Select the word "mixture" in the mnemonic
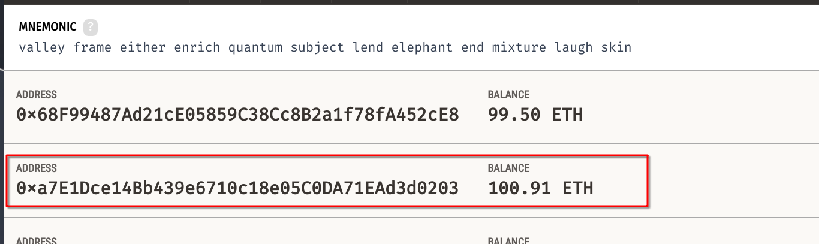 (519, 47)
